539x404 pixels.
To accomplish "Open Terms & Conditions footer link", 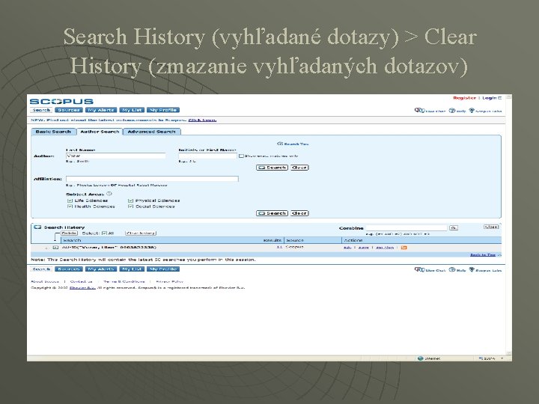I will (124, 281).
